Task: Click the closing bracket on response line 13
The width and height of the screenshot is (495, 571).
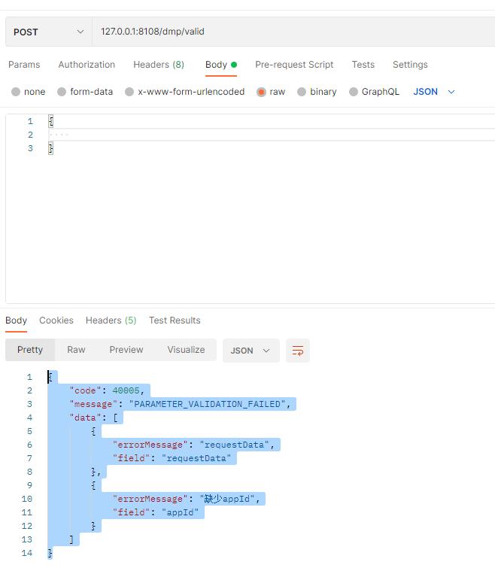Action: (71, 539)
